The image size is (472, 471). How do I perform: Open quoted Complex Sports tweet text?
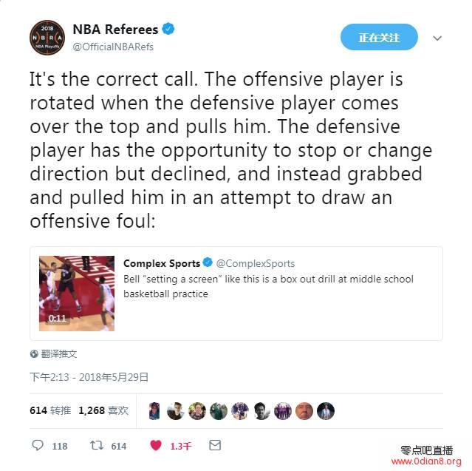[268, 286]
